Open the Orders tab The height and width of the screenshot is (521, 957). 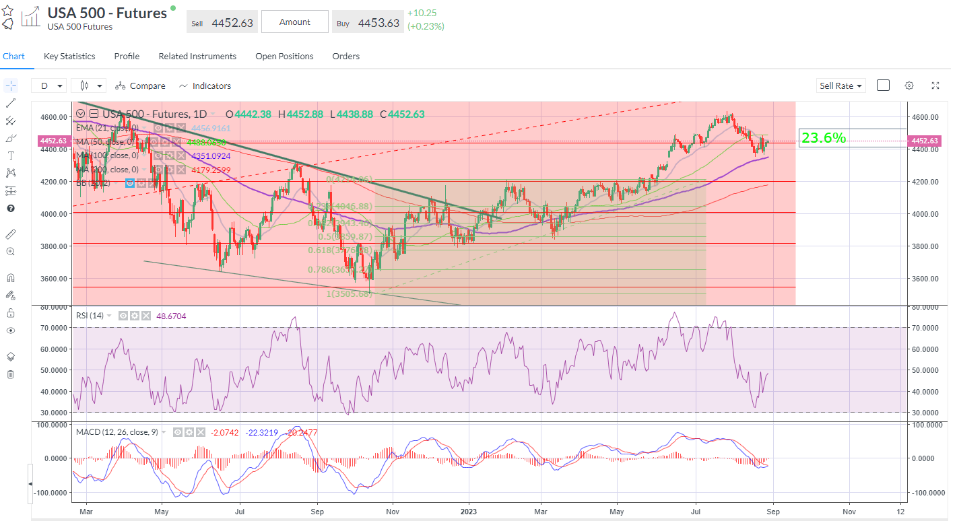coord(346,57)
